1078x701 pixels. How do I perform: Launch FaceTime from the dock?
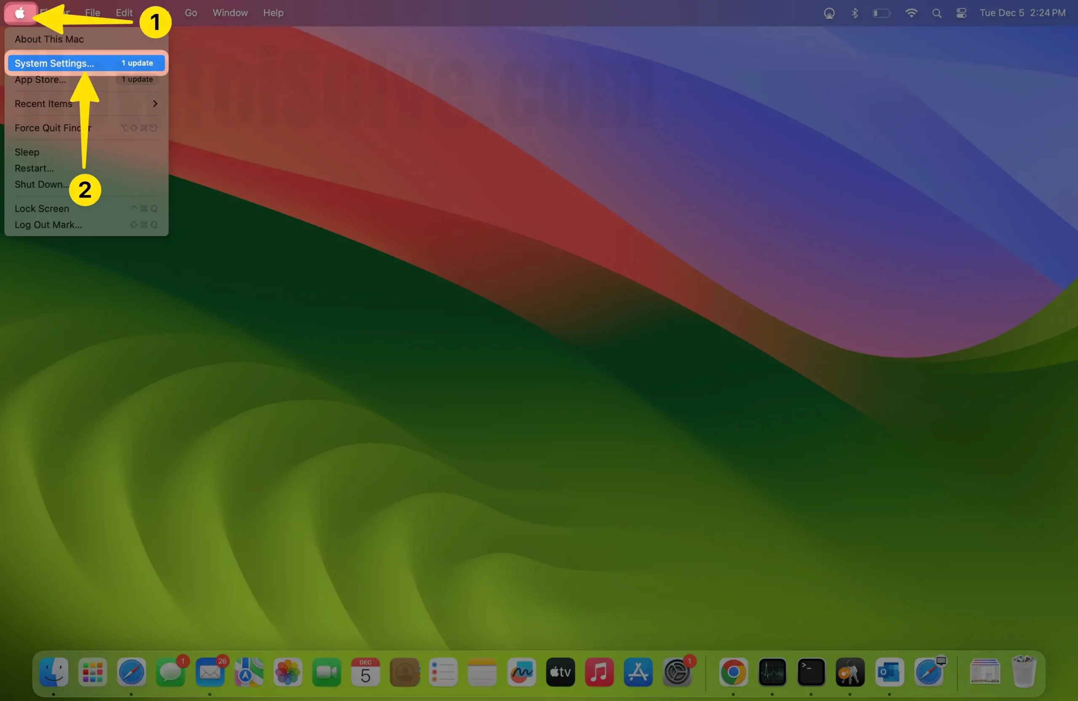coord(327,672)
